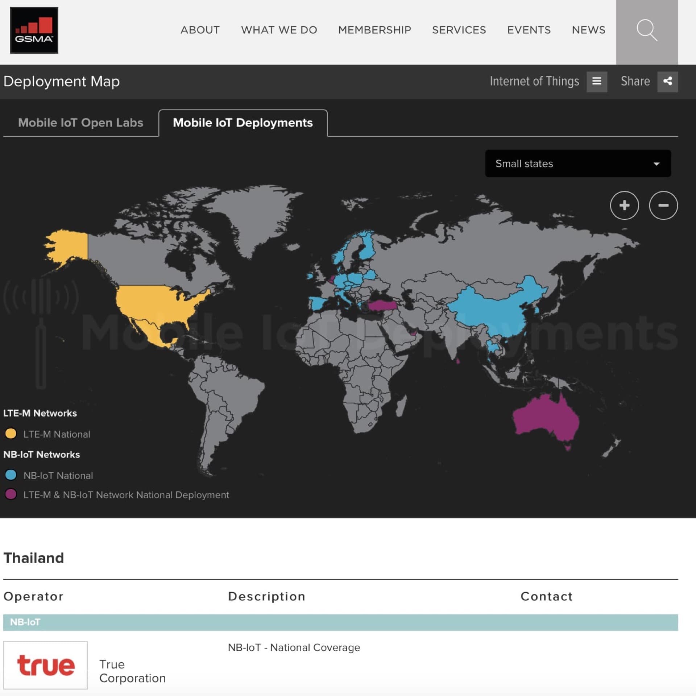Click the Internet of Things link
Screen dimensions: 696x696
click(534, 81)
